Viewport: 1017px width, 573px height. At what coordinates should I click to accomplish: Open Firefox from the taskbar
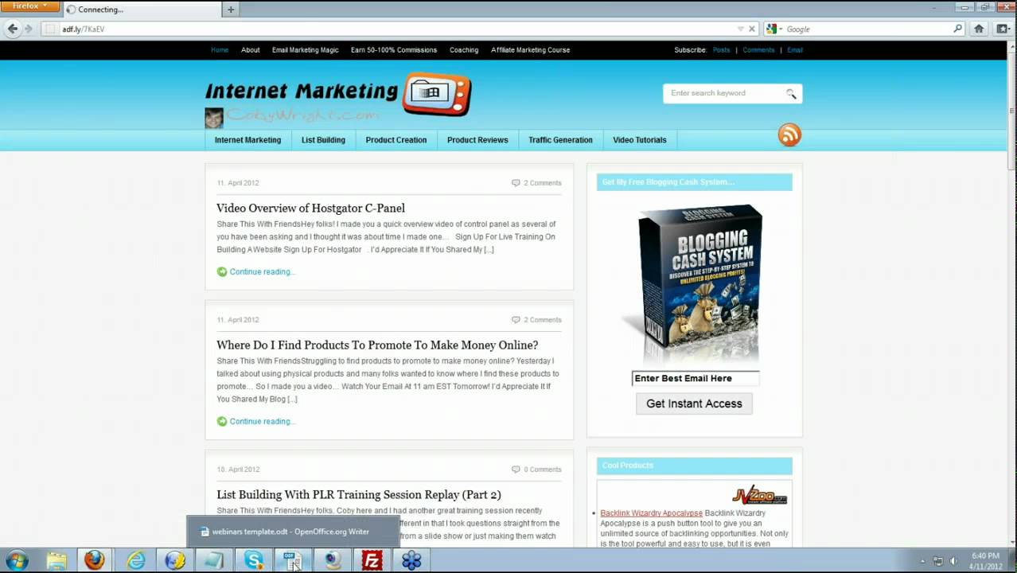[95, 560]
